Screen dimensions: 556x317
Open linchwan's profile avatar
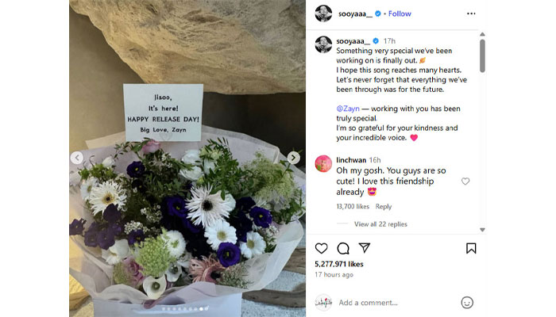[323, 163]
